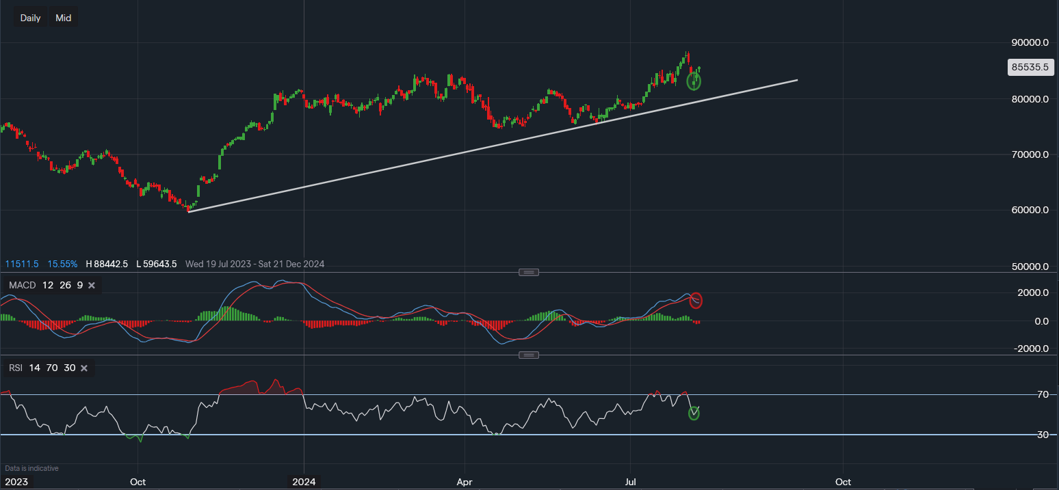Click the 15.55% change value
The width and height of the screenshot is (1059, 490).
(x=62, y=264)
